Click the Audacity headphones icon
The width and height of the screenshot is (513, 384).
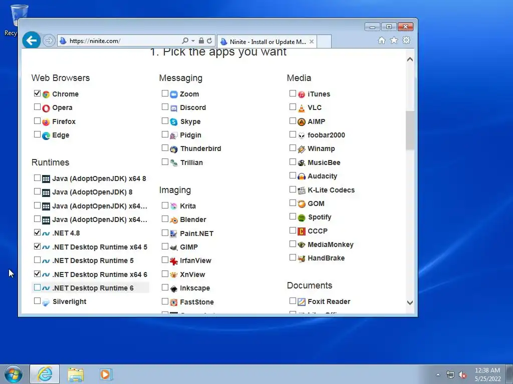click(x=301, y=176)
